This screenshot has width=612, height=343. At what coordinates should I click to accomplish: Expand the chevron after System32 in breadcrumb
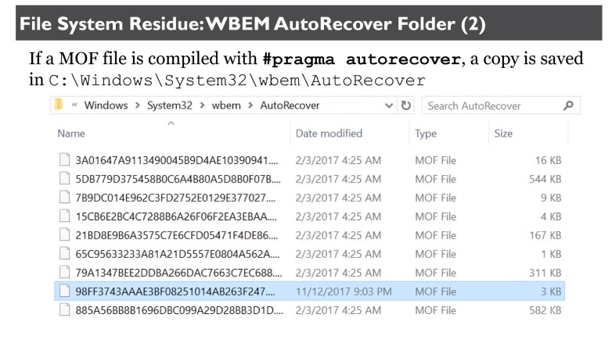pos(203,105)
